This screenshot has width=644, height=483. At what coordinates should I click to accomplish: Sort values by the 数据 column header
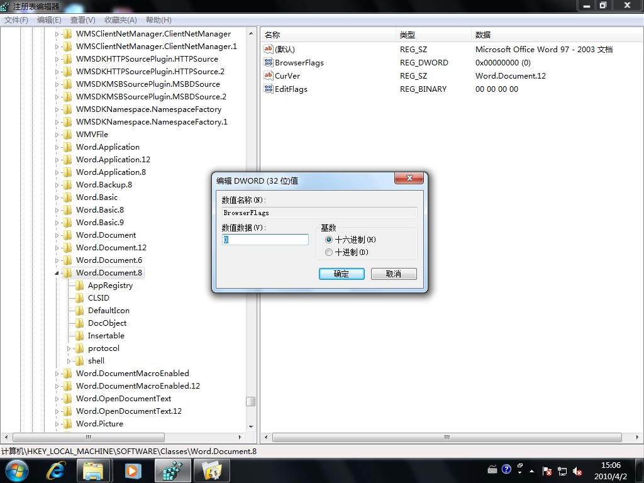[x=557, y=35]
